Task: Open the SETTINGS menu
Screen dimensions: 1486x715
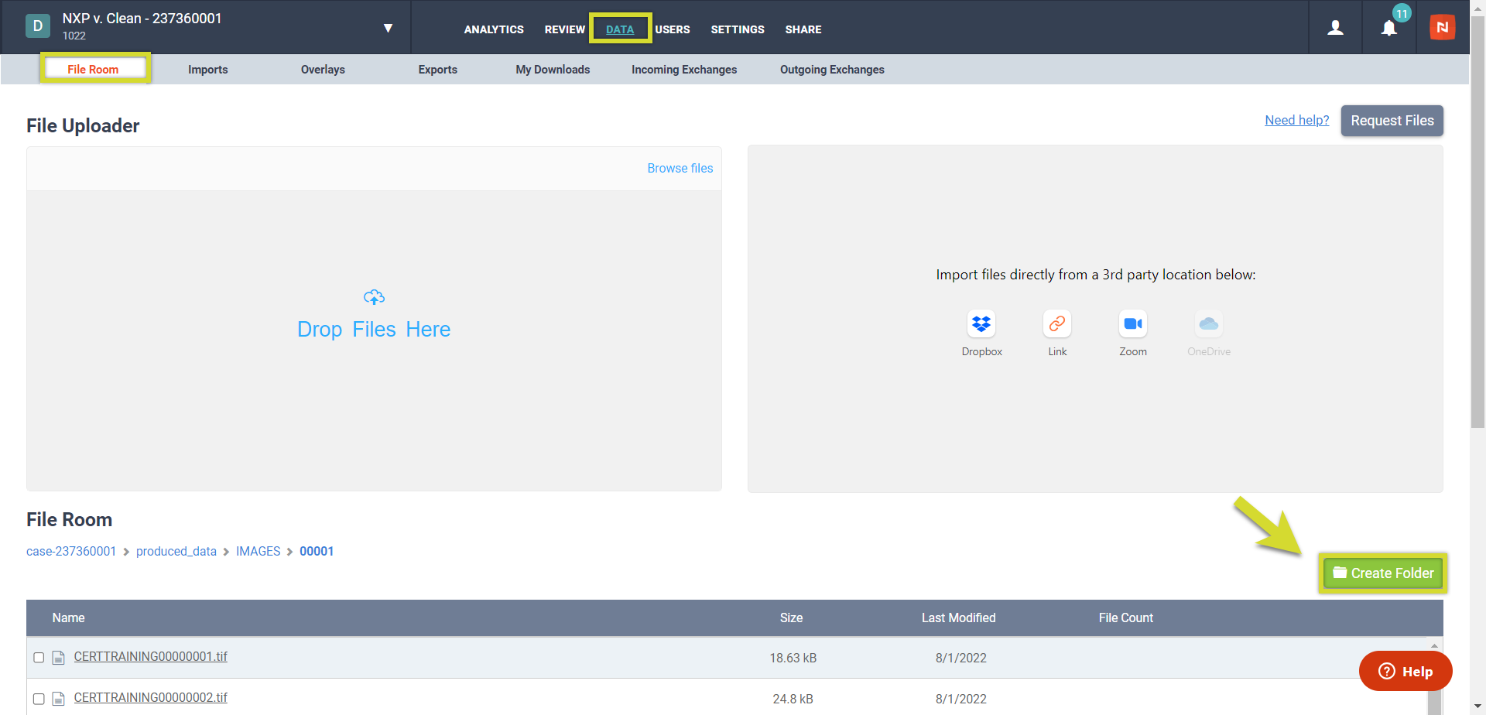Action: pos(738,29)
